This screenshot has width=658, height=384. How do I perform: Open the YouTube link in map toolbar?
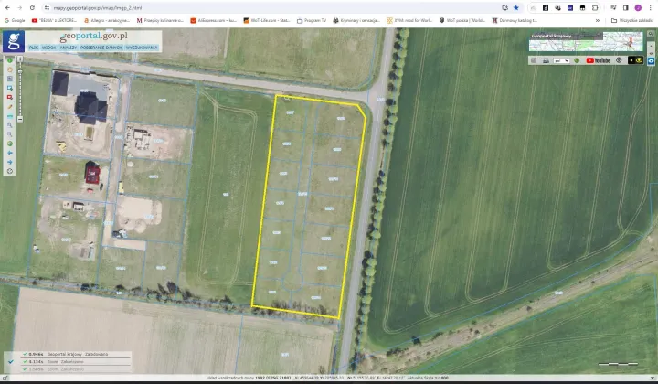click(598, 60)
